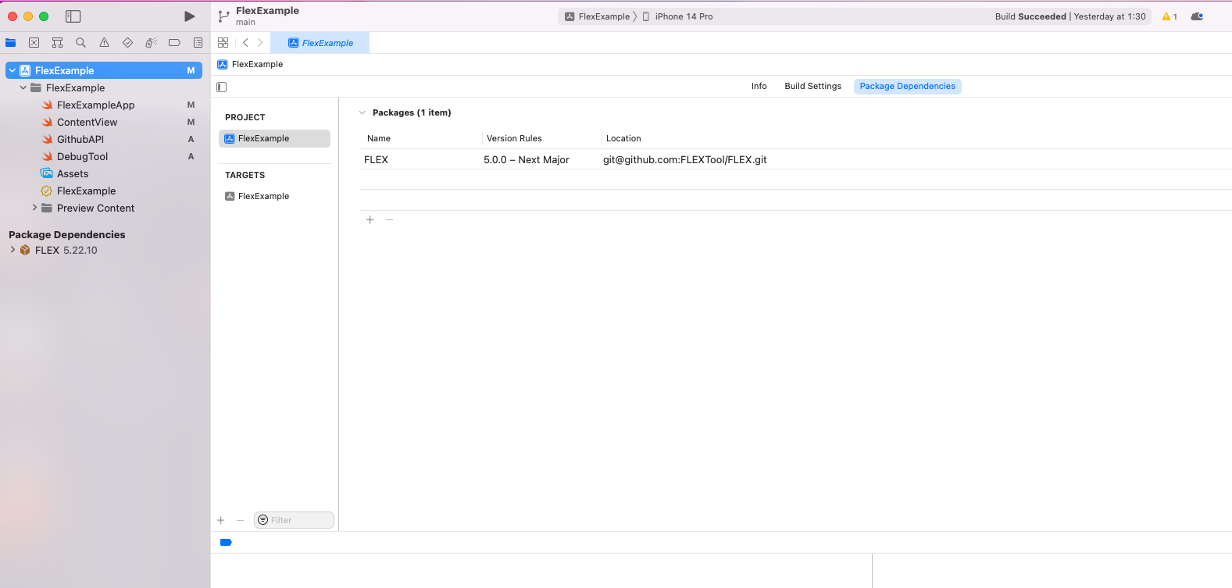Collapse the FlexExample group folder
Image resolution: width=1232 pixels, height=588 pixels.
pyautogui.click(x=23, y=87)
